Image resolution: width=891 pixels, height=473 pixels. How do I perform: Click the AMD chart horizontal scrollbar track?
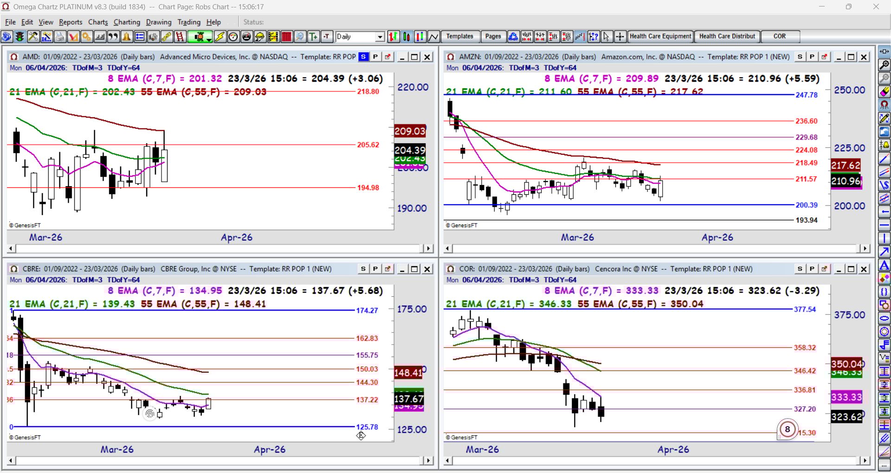[x=217, y=249]
